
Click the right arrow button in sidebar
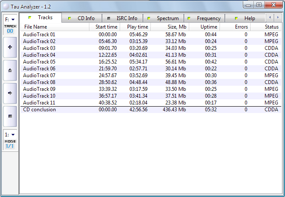click(10, 93)
